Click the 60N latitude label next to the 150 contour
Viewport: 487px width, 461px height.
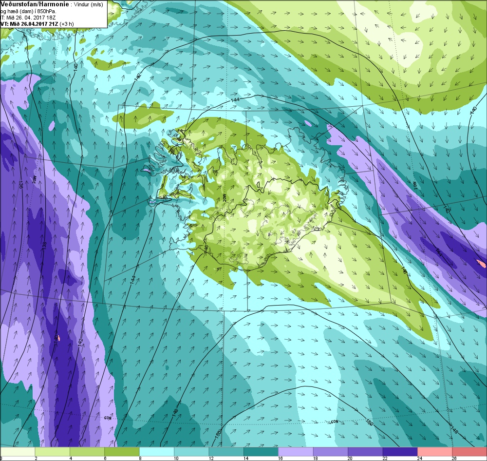pyautogui.click(x=334, y=422)
